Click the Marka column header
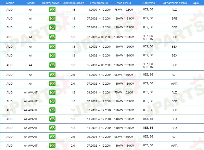Image resolution: width=204 pixels, height=150 pixels. 10,3
